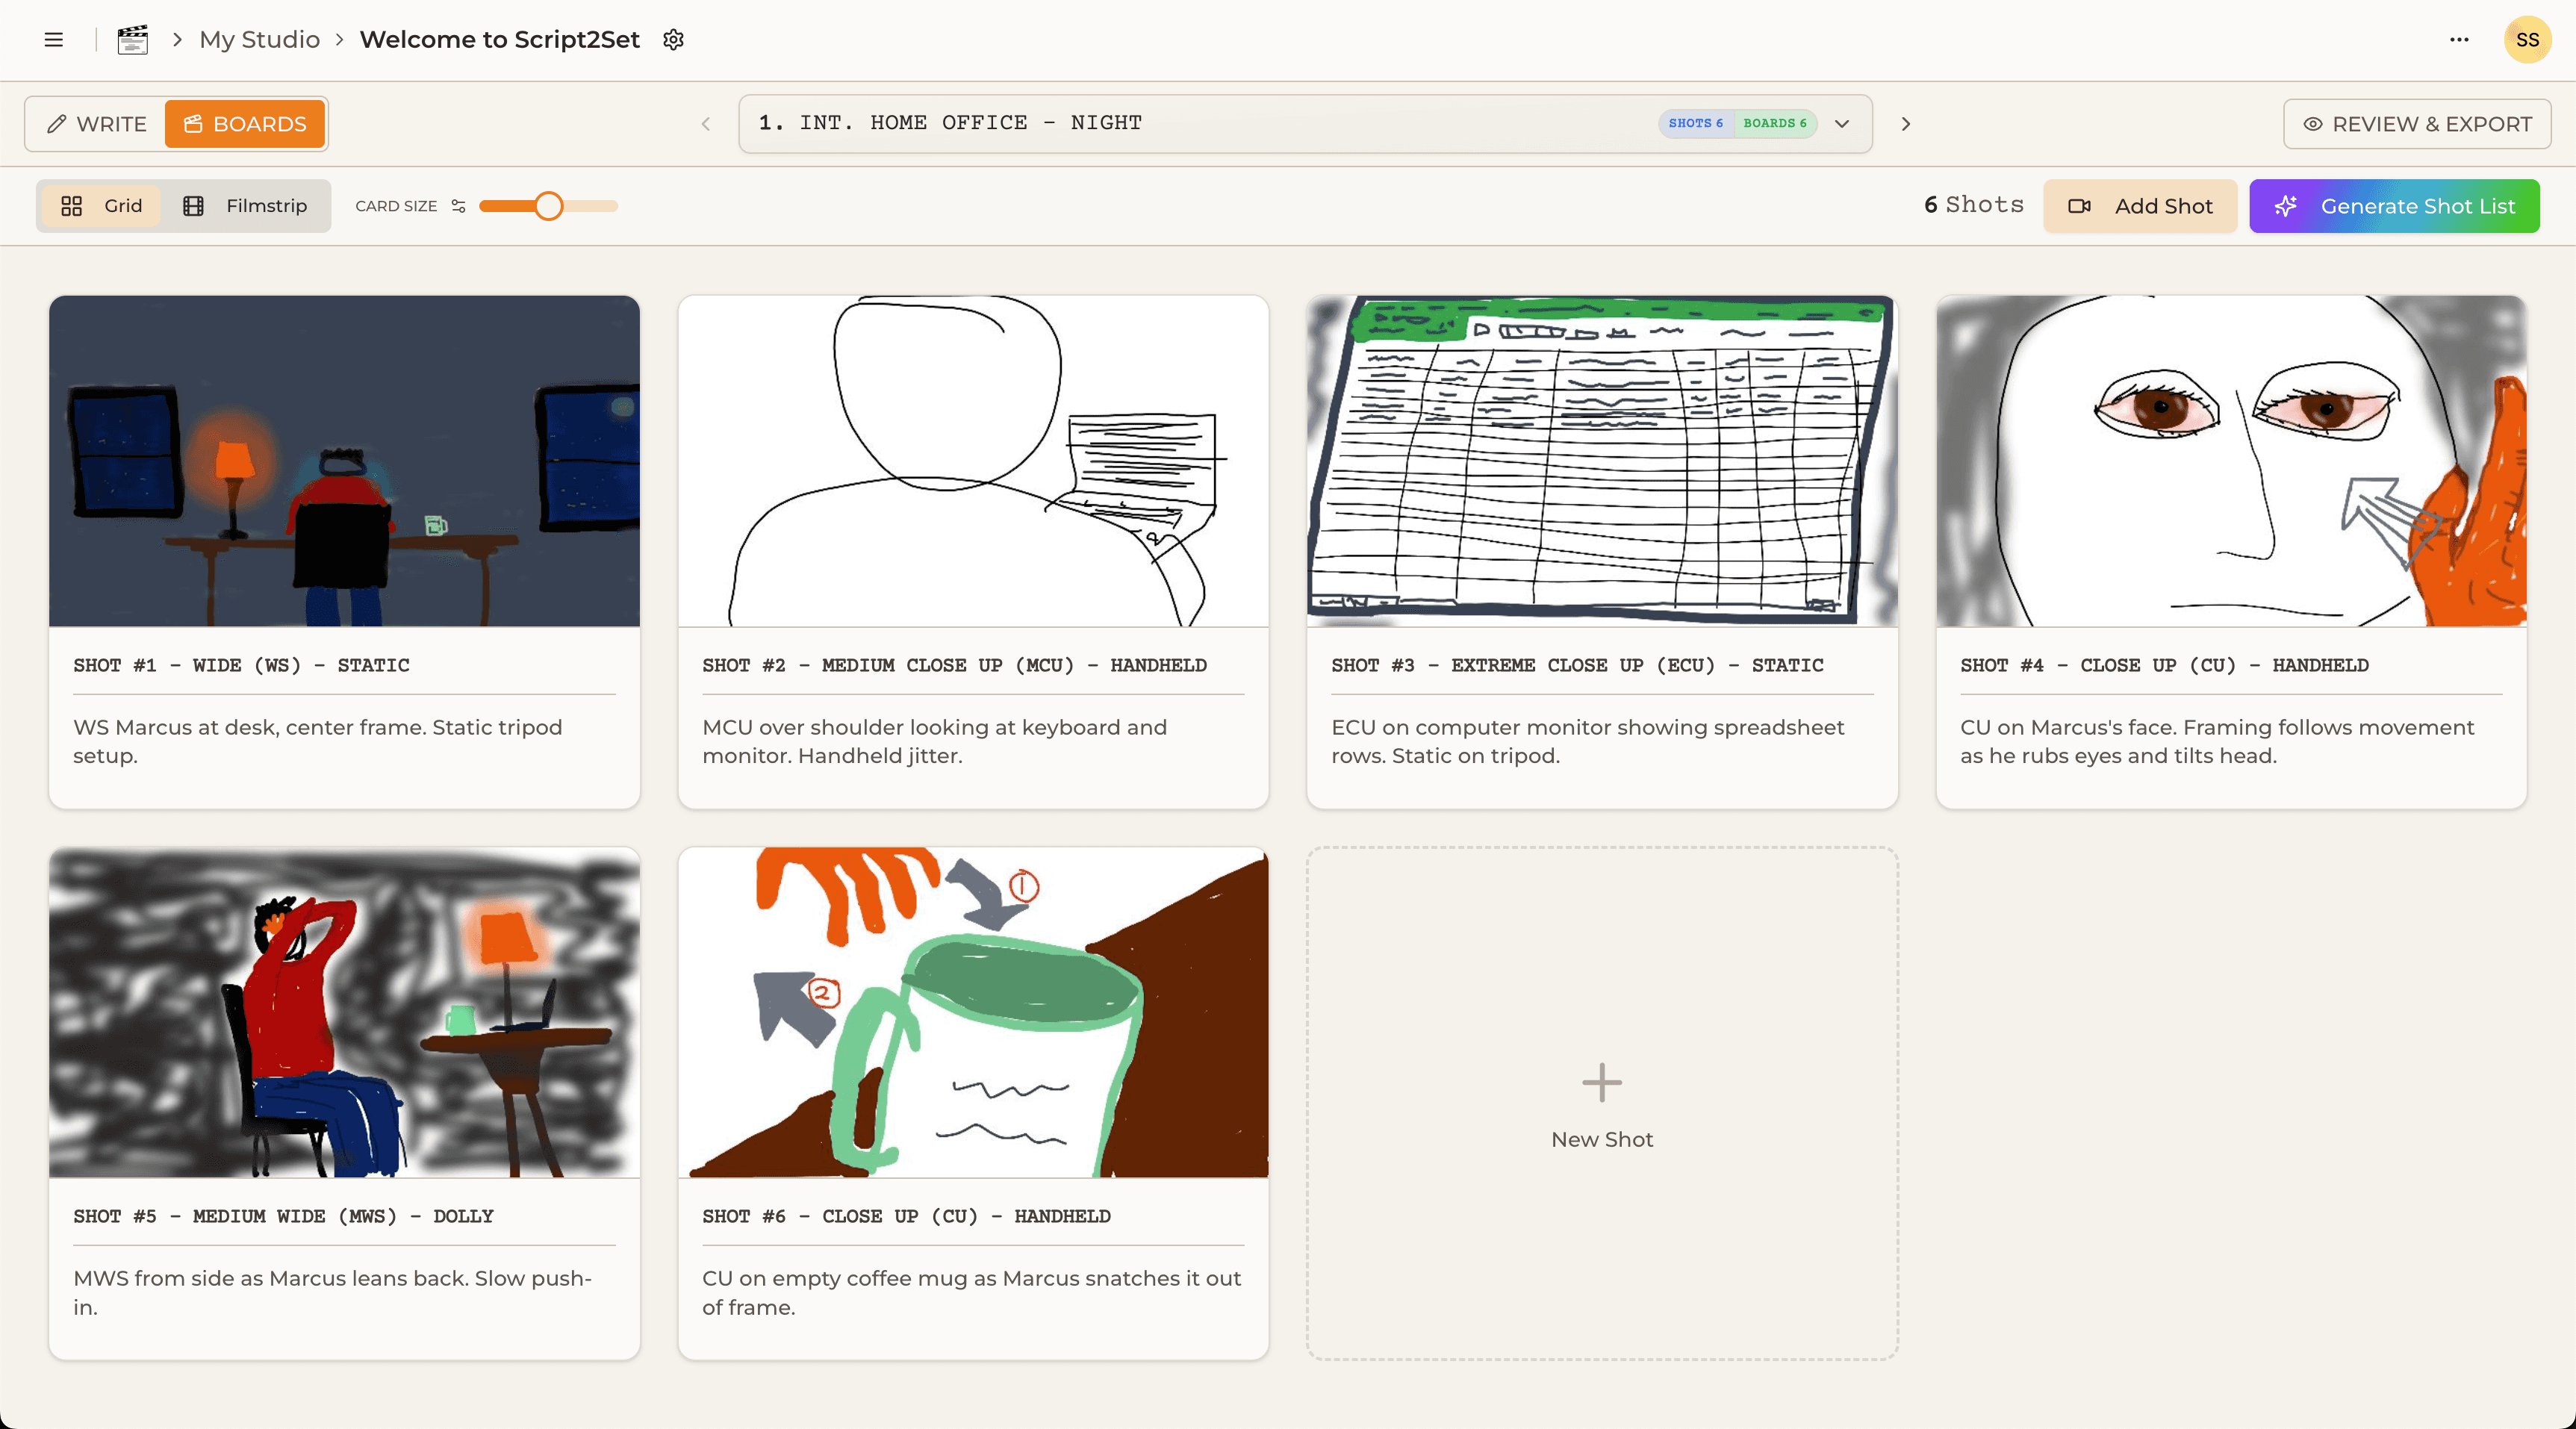Open project settings via the gear icon
Viewport: 2576px width, 1429px height.
[x=674, y=39]
